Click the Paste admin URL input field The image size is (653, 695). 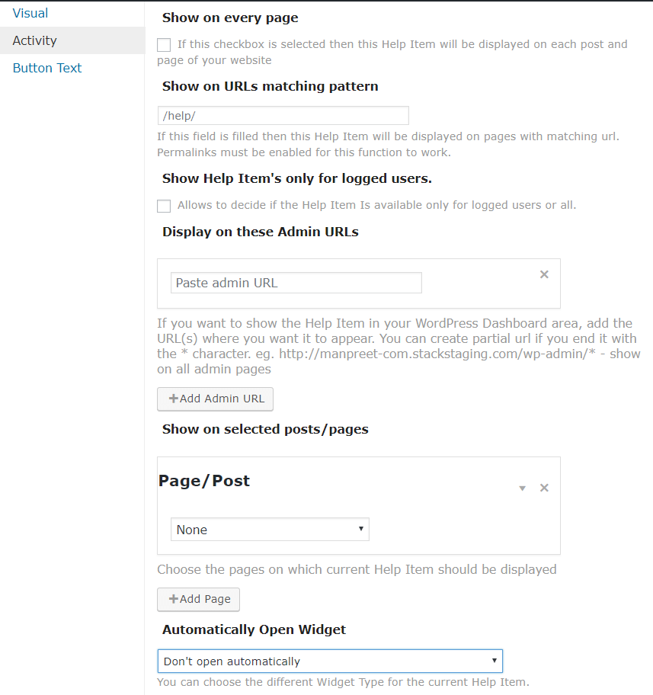click(296, 283)
